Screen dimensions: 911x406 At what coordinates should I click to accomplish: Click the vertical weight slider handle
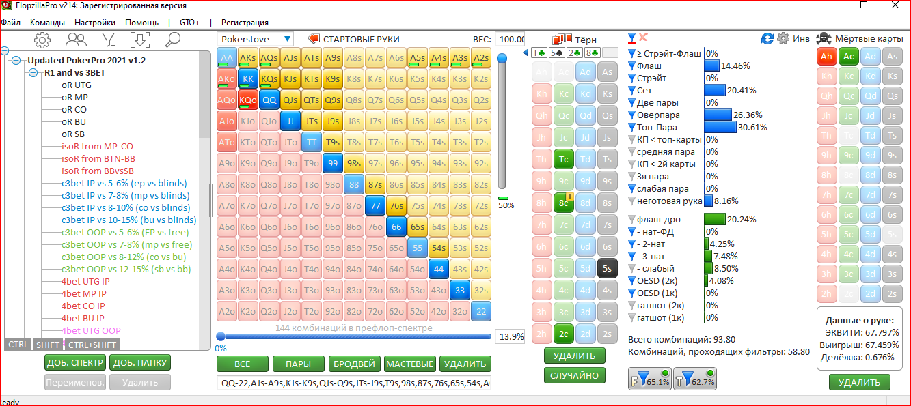[502, 59]
